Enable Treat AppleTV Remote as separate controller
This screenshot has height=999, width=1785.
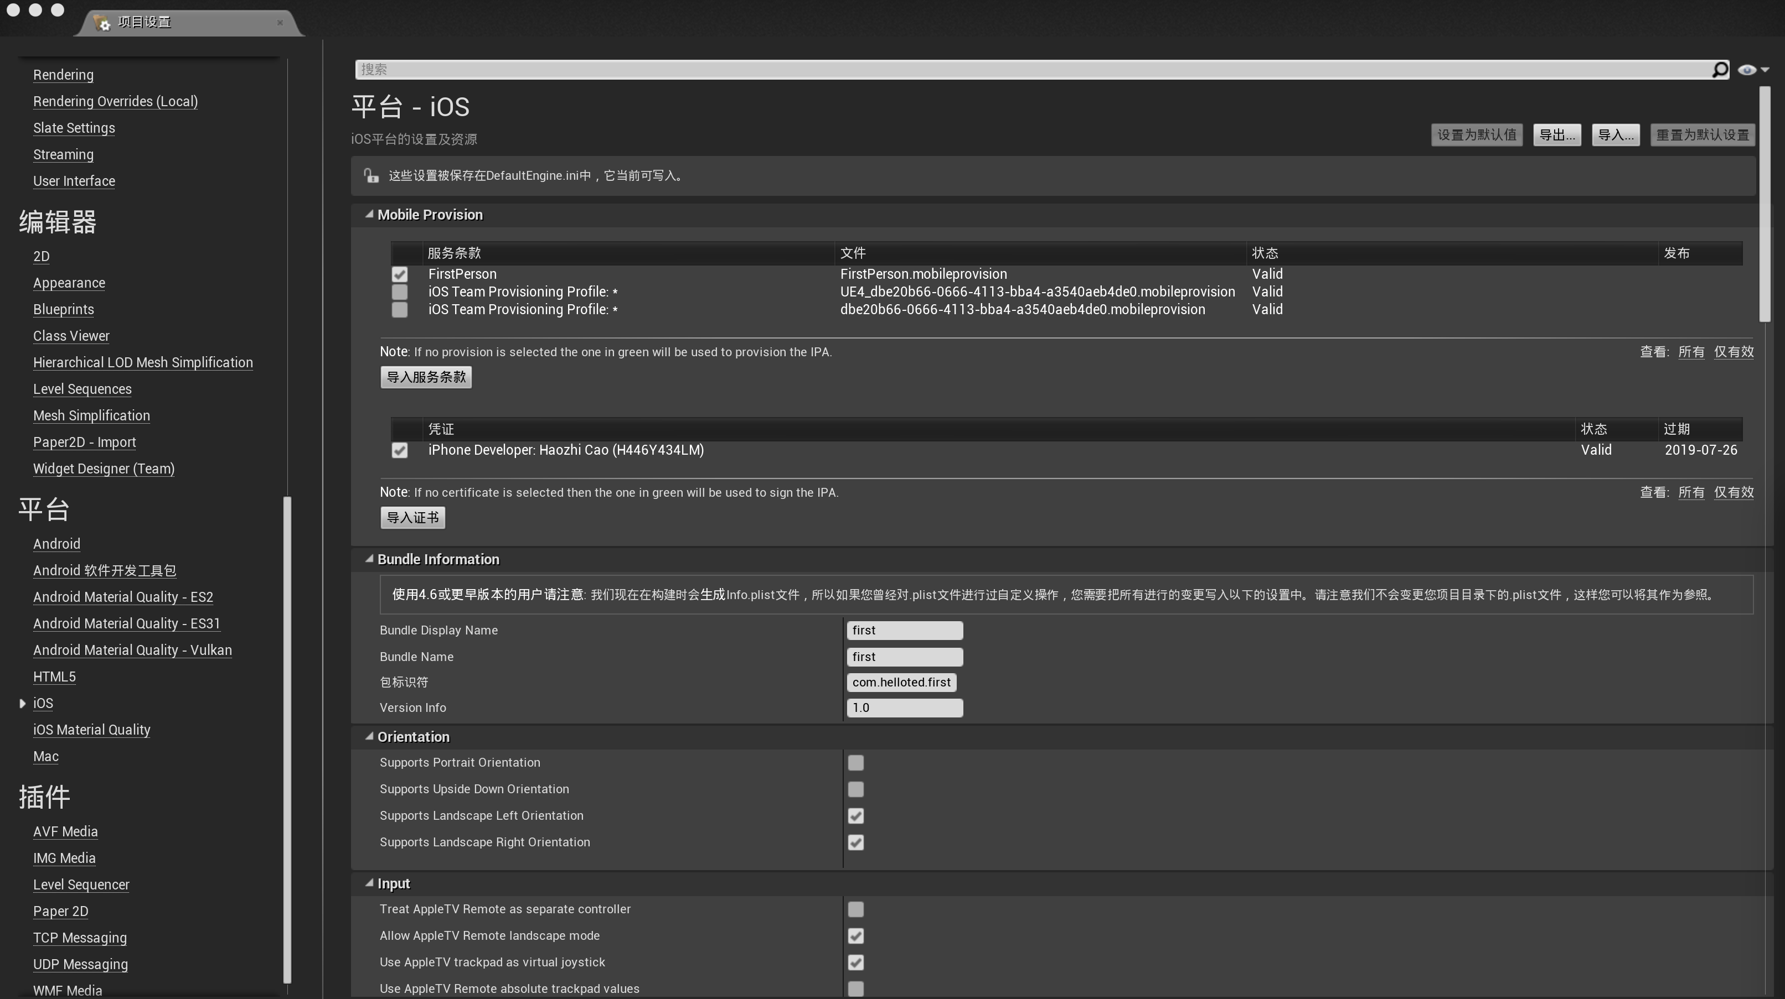(856, 910)
